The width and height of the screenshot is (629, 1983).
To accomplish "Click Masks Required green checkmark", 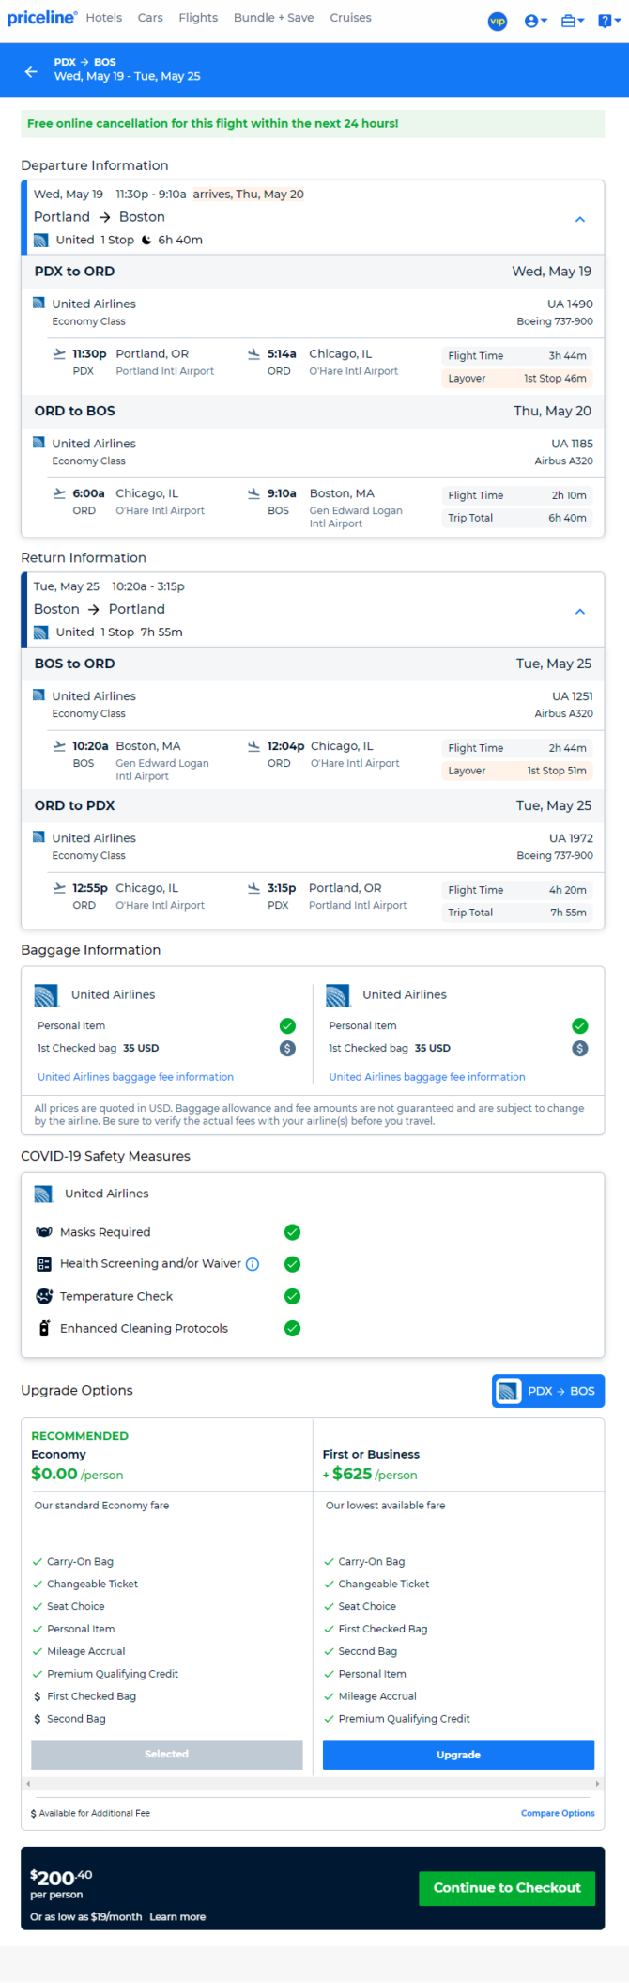I will 292,1232.
